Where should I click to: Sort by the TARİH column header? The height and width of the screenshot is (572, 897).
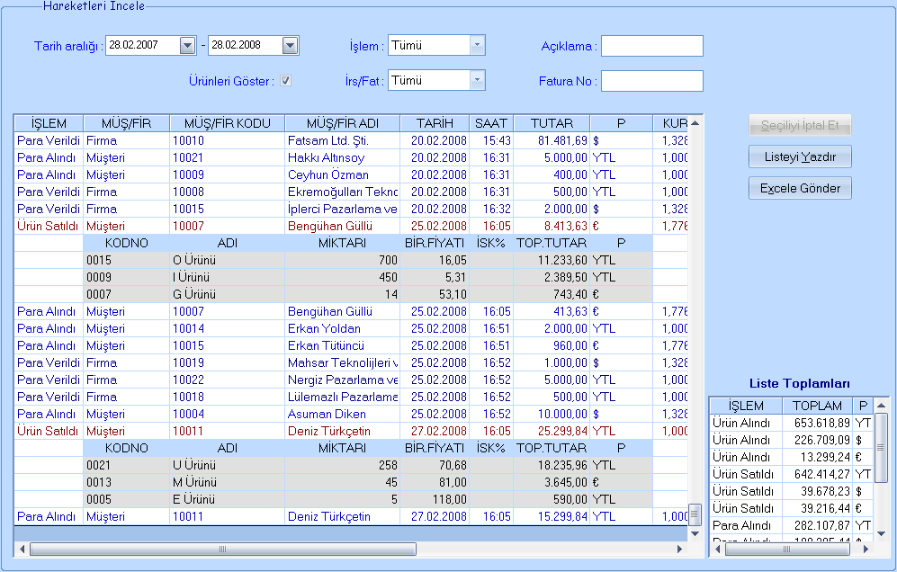click(435, 123)
